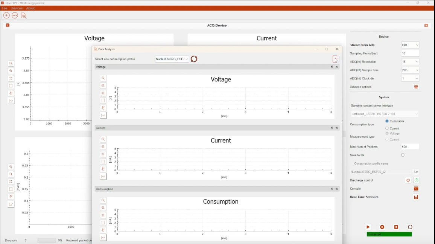
Task: Open the File menu
Action: click(x=5, y=8)
